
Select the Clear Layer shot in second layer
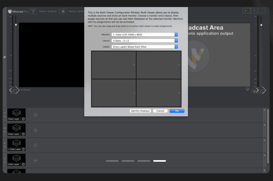(16, 129)
